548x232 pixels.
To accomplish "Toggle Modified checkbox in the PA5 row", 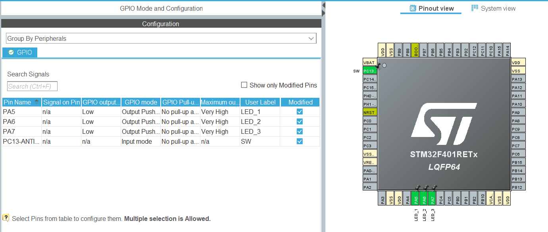I will click(x=300, y=112).
